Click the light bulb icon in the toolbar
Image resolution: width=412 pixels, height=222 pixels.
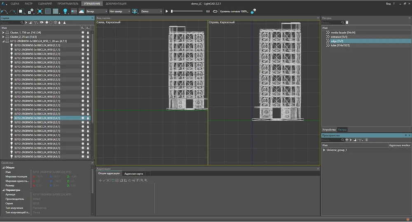pyautogui.click(x=65, y=11)
